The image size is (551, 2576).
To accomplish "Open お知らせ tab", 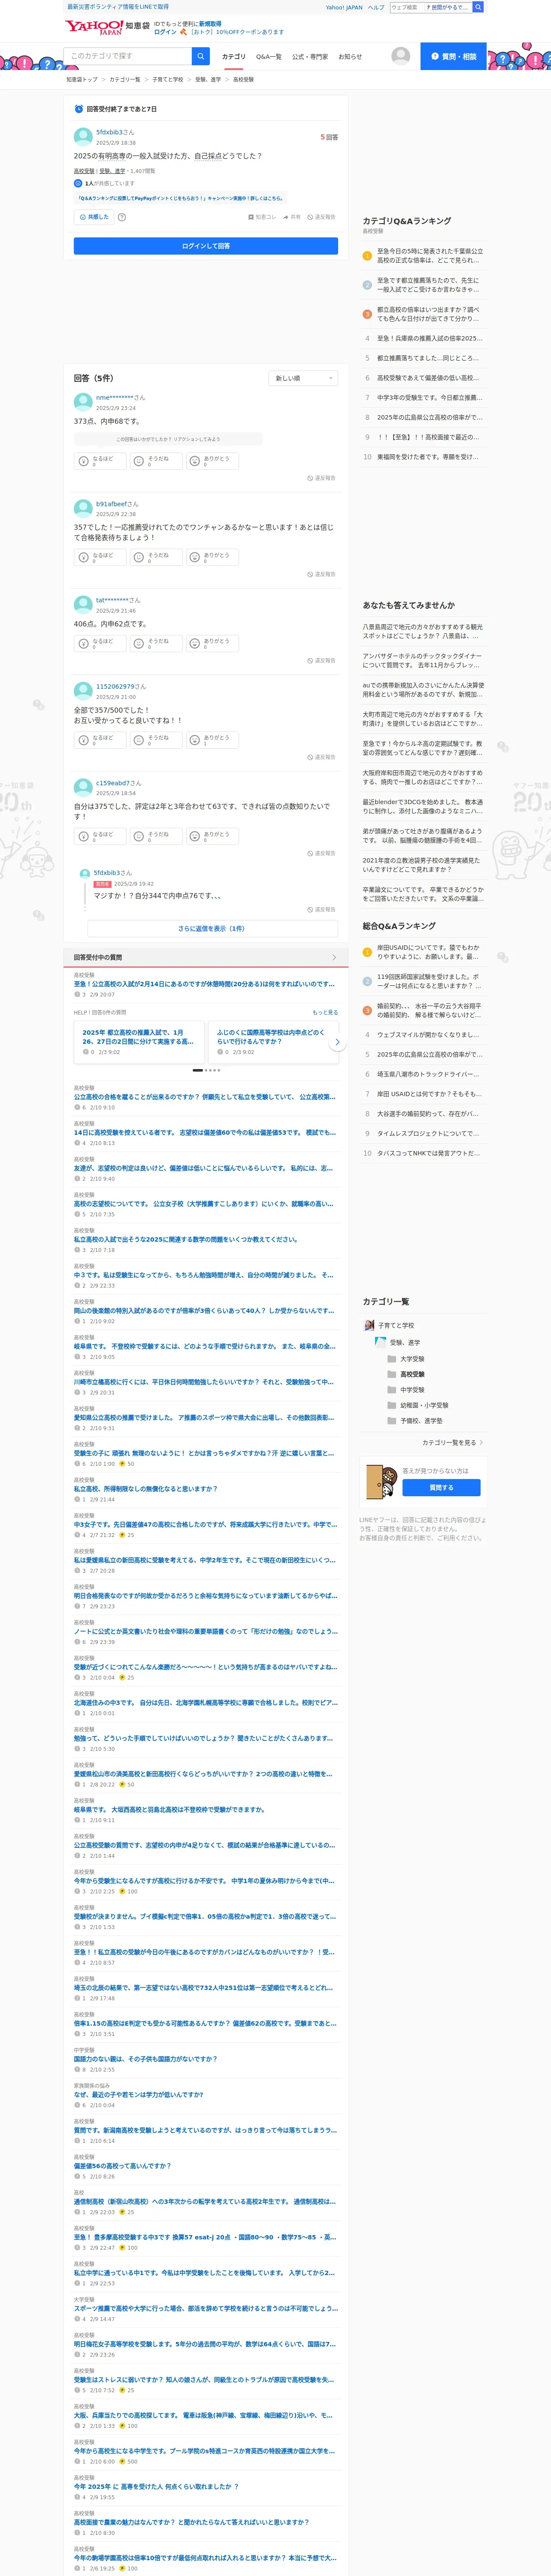I will [x=350, y=57].
